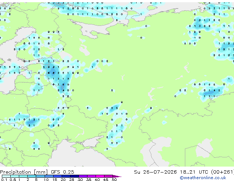Click the legend scale label "30"
Screen dimensions: 234x181
pyautogui.click(x=80, y=180)
